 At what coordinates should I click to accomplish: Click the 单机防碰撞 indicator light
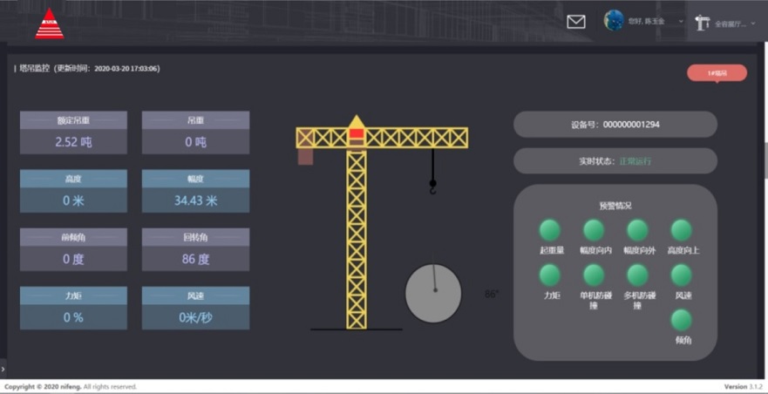(594, 275)
